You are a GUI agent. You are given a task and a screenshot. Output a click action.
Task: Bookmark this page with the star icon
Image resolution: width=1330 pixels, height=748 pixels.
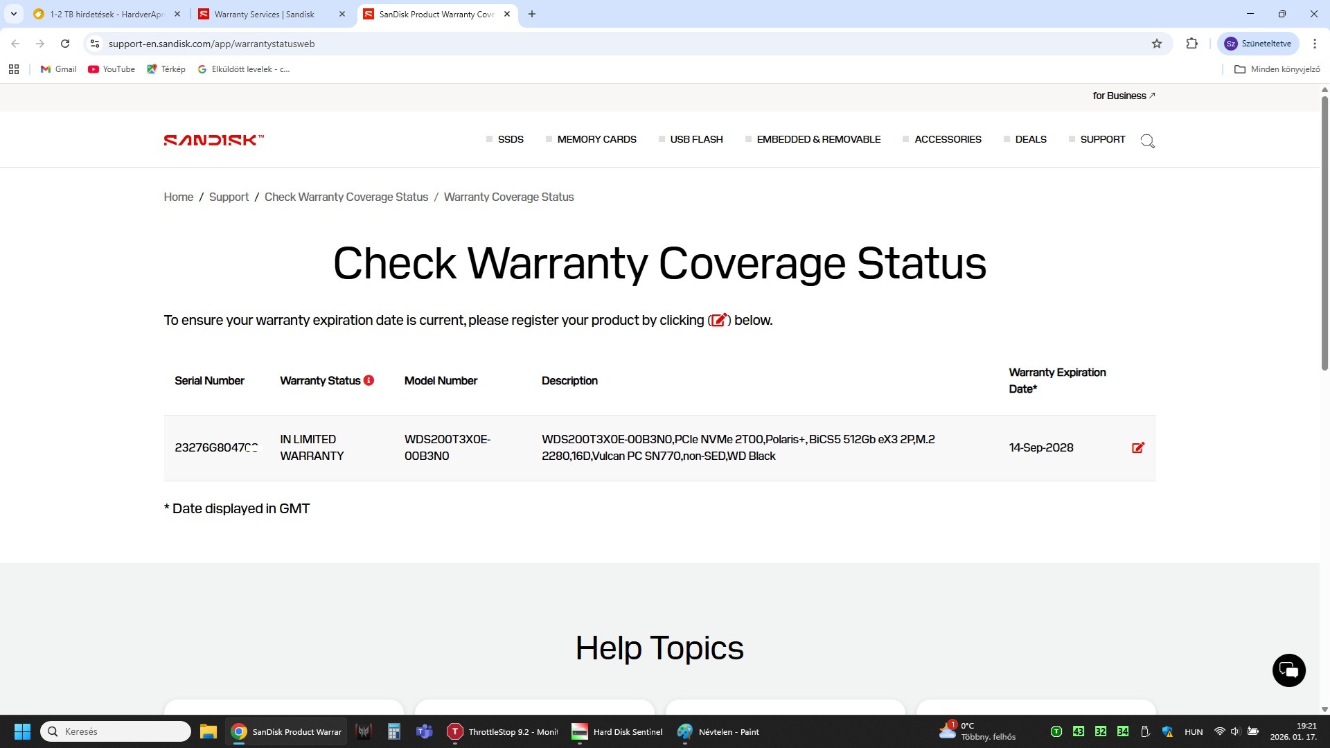(x=1156, y=44)
